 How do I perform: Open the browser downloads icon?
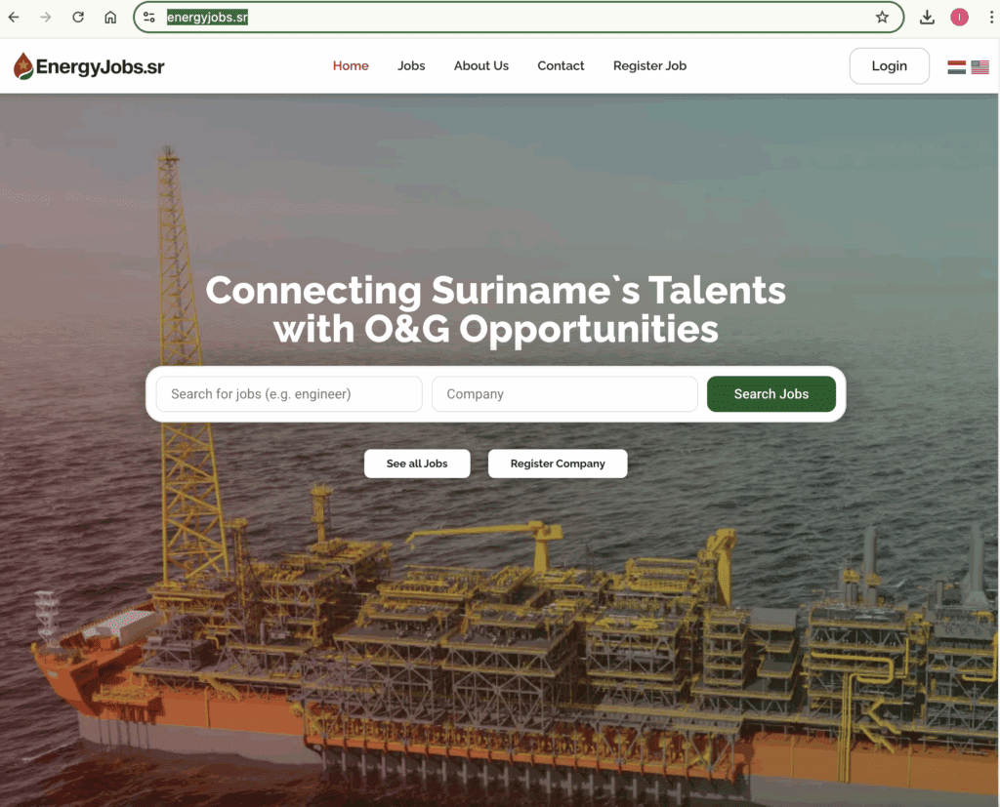927,18
